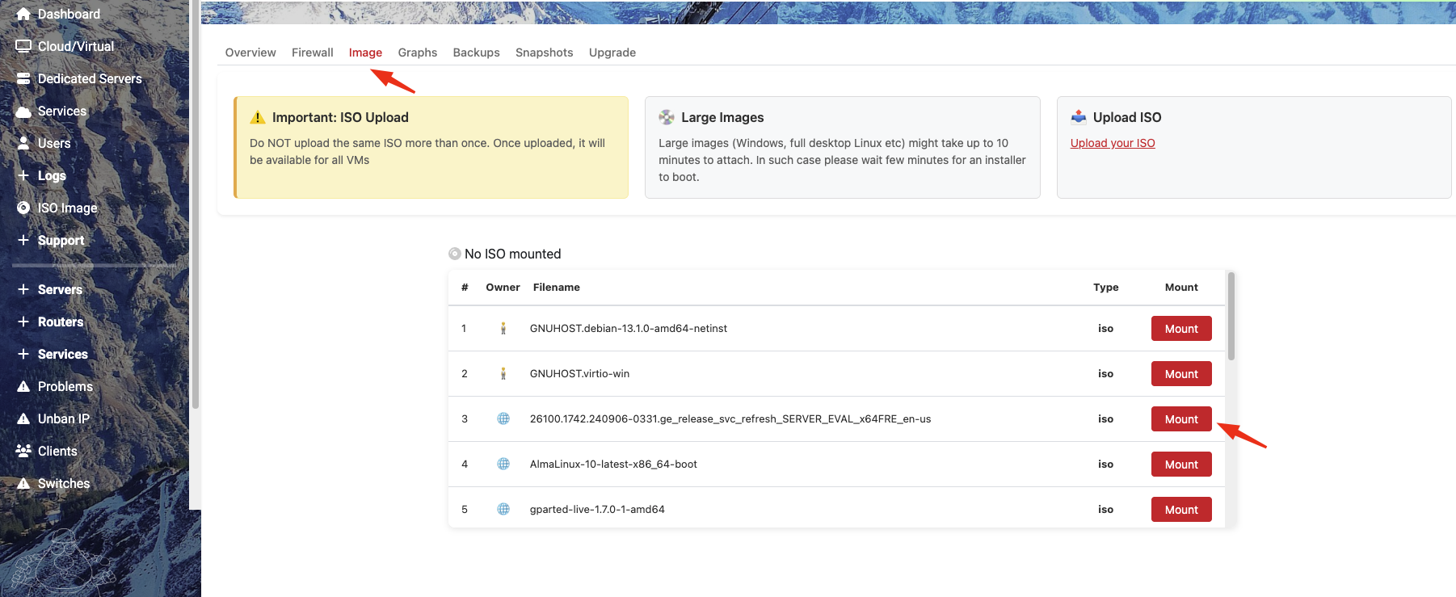Click the ISO Image disc icon

coord(23,208)
